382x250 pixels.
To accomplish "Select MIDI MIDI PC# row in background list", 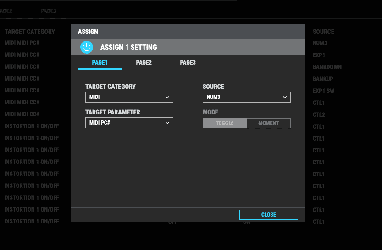I will 22,43.
